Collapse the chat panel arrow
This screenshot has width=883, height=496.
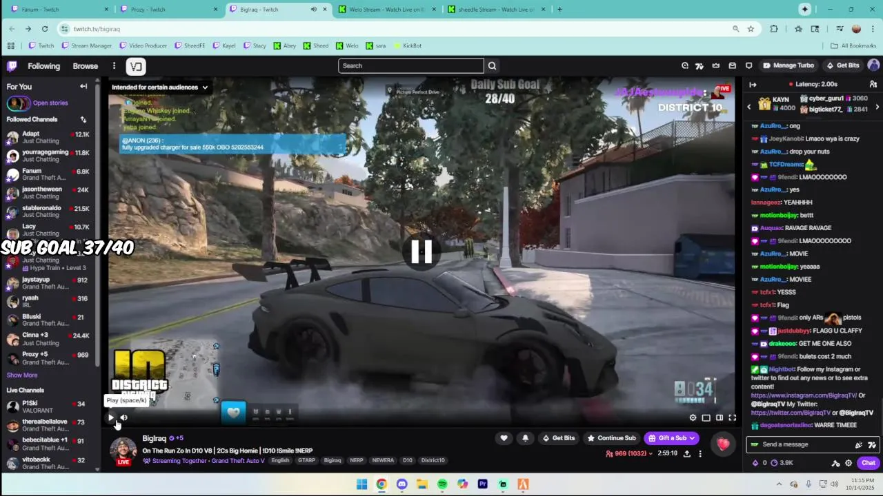(x=753, y=85)
